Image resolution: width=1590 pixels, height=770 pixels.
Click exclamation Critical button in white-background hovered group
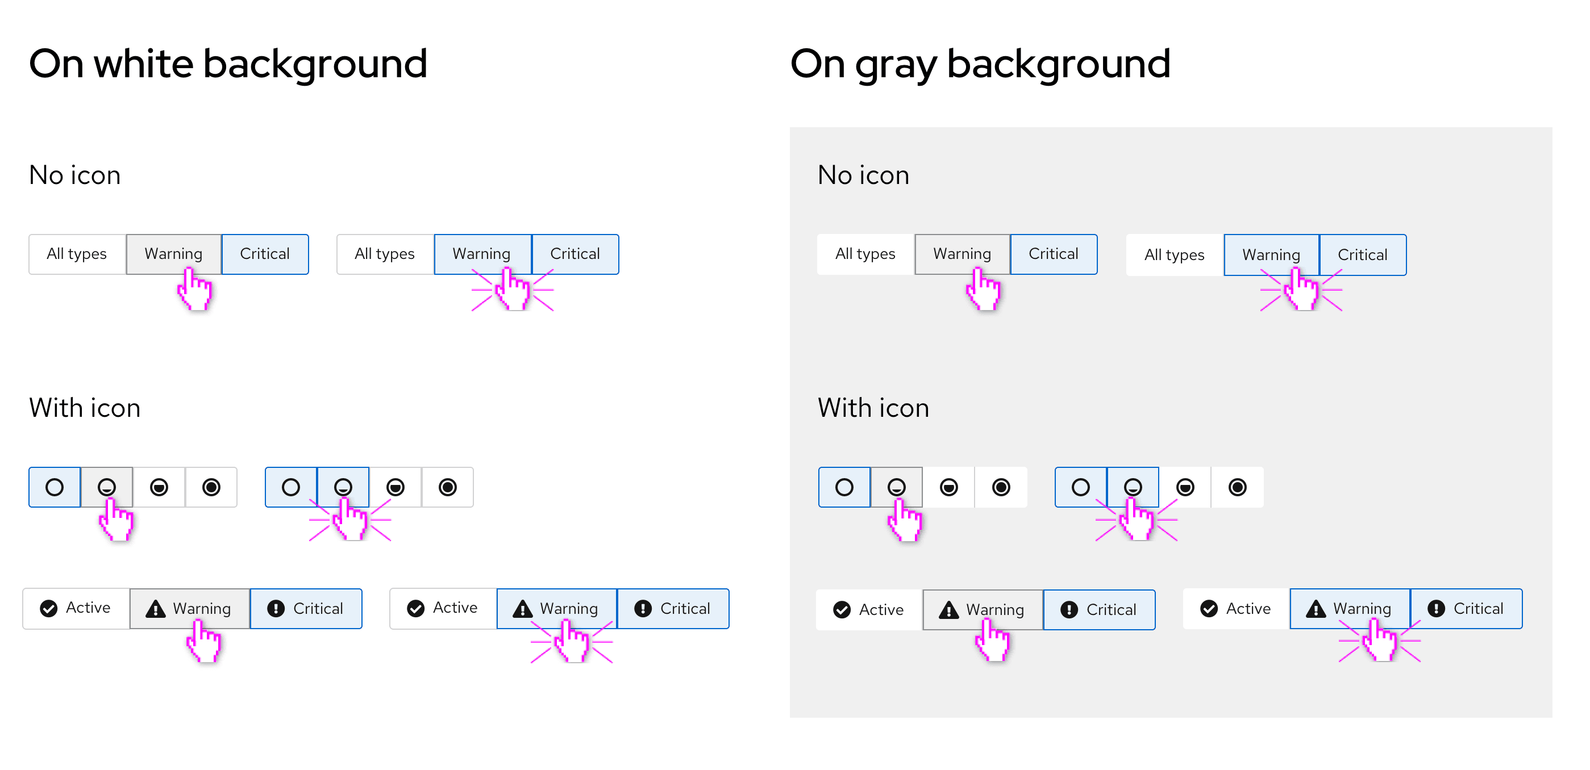pos(306,609)
